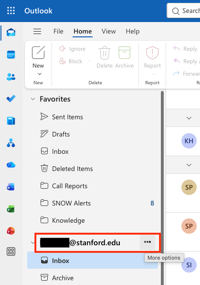Collapse the stanford.edu account chevron

tap(32, 243)
